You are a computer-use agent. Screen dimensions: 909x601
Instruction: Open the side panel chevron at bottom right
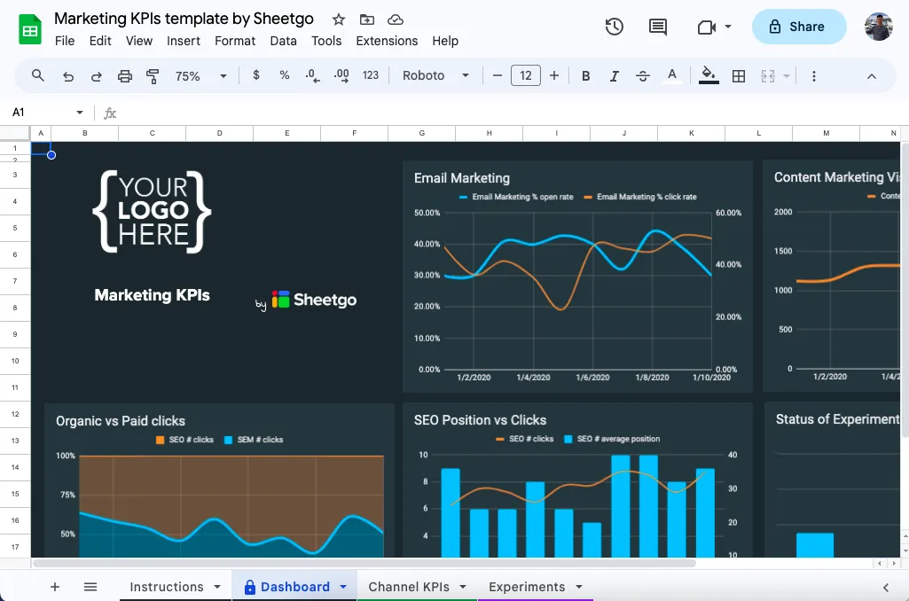[x=885, y=587]
